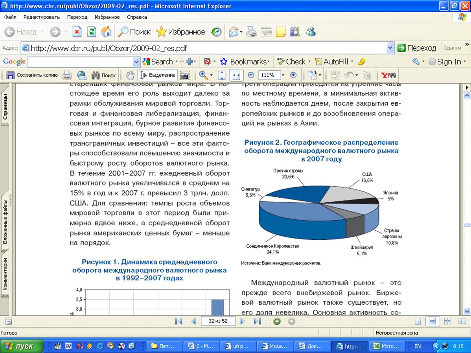Click the Fit Width icon
Image resolution: width=471 pixels, height=353 pixels.
click(236, 75)
